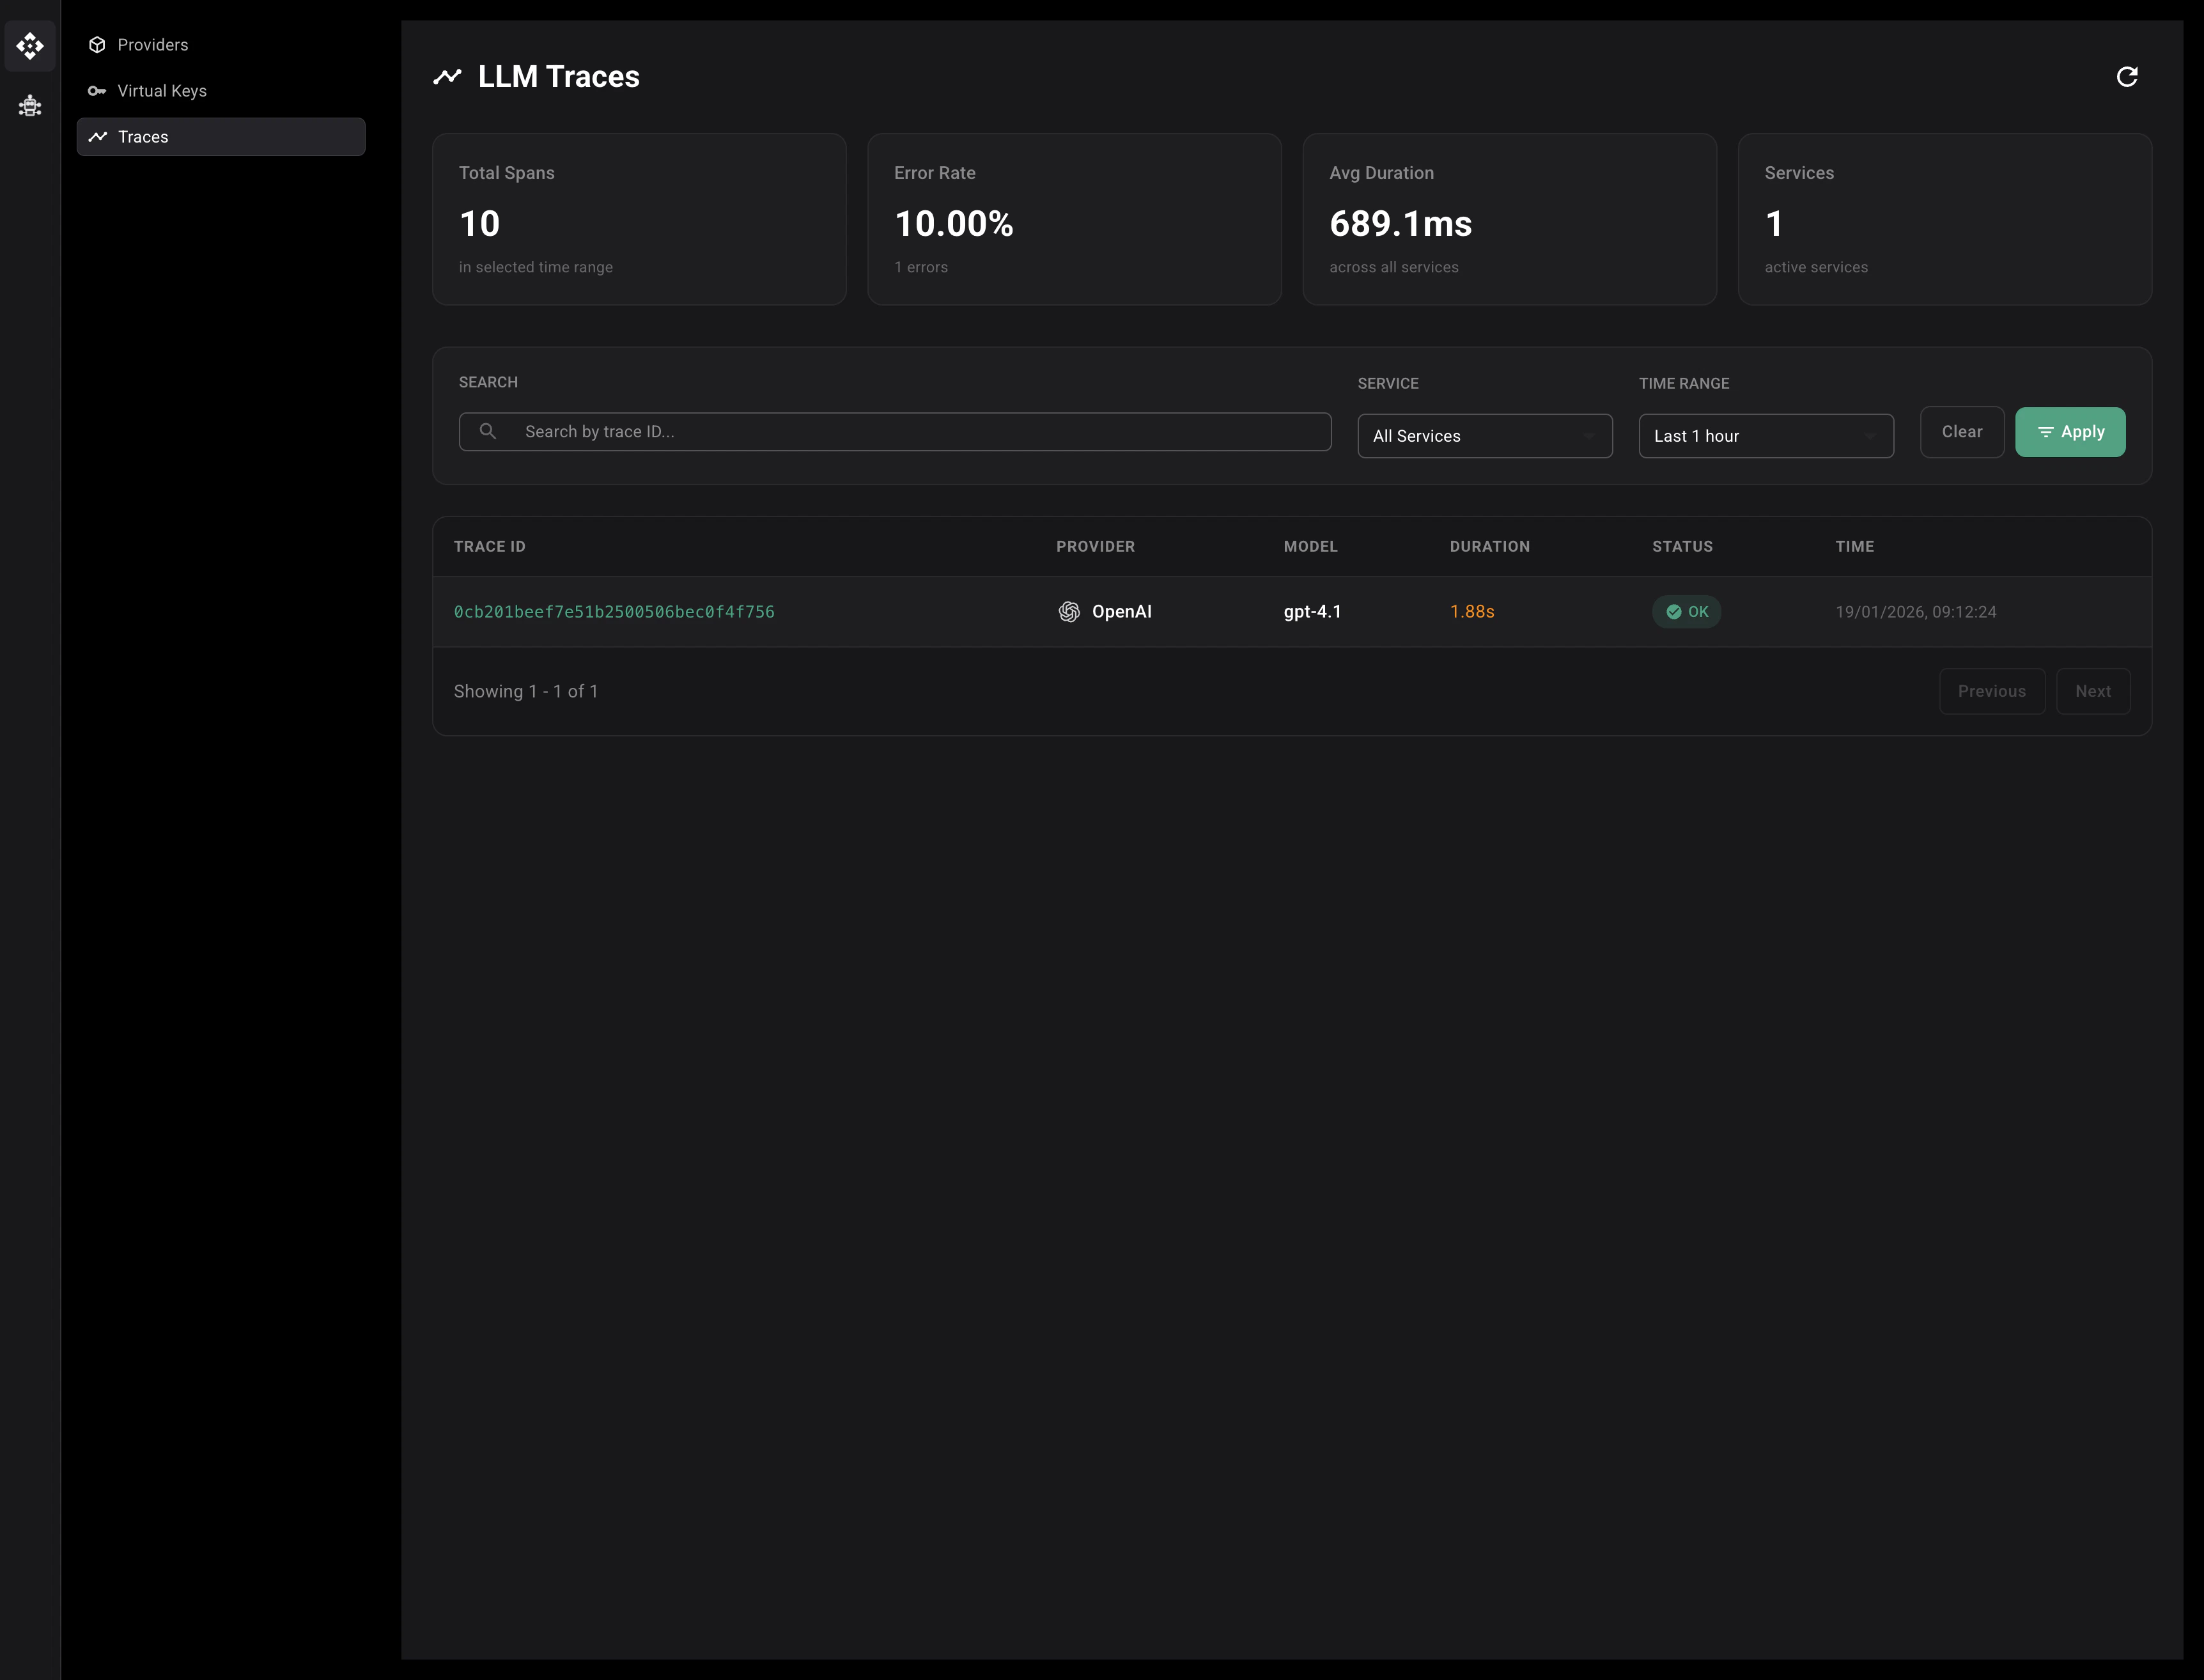2204x1680 pixels.
Task: Click the Error Rate card
Action: coord(1074,219)
